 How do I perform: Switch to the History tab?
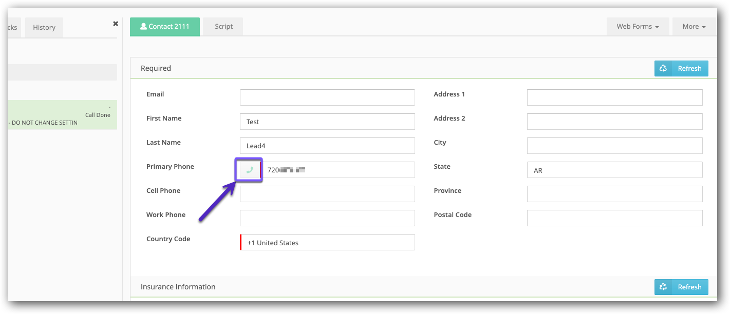pos(44,27)
